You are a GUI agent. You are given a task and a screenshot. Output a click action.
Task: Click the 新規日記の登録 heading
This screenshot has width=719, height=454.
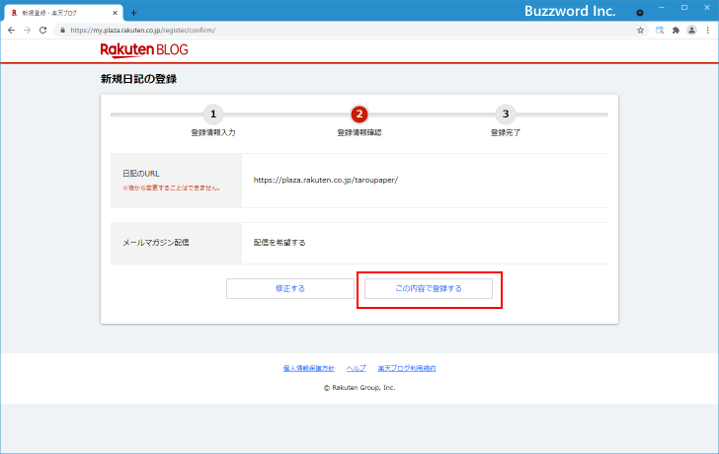coord(138,79)
